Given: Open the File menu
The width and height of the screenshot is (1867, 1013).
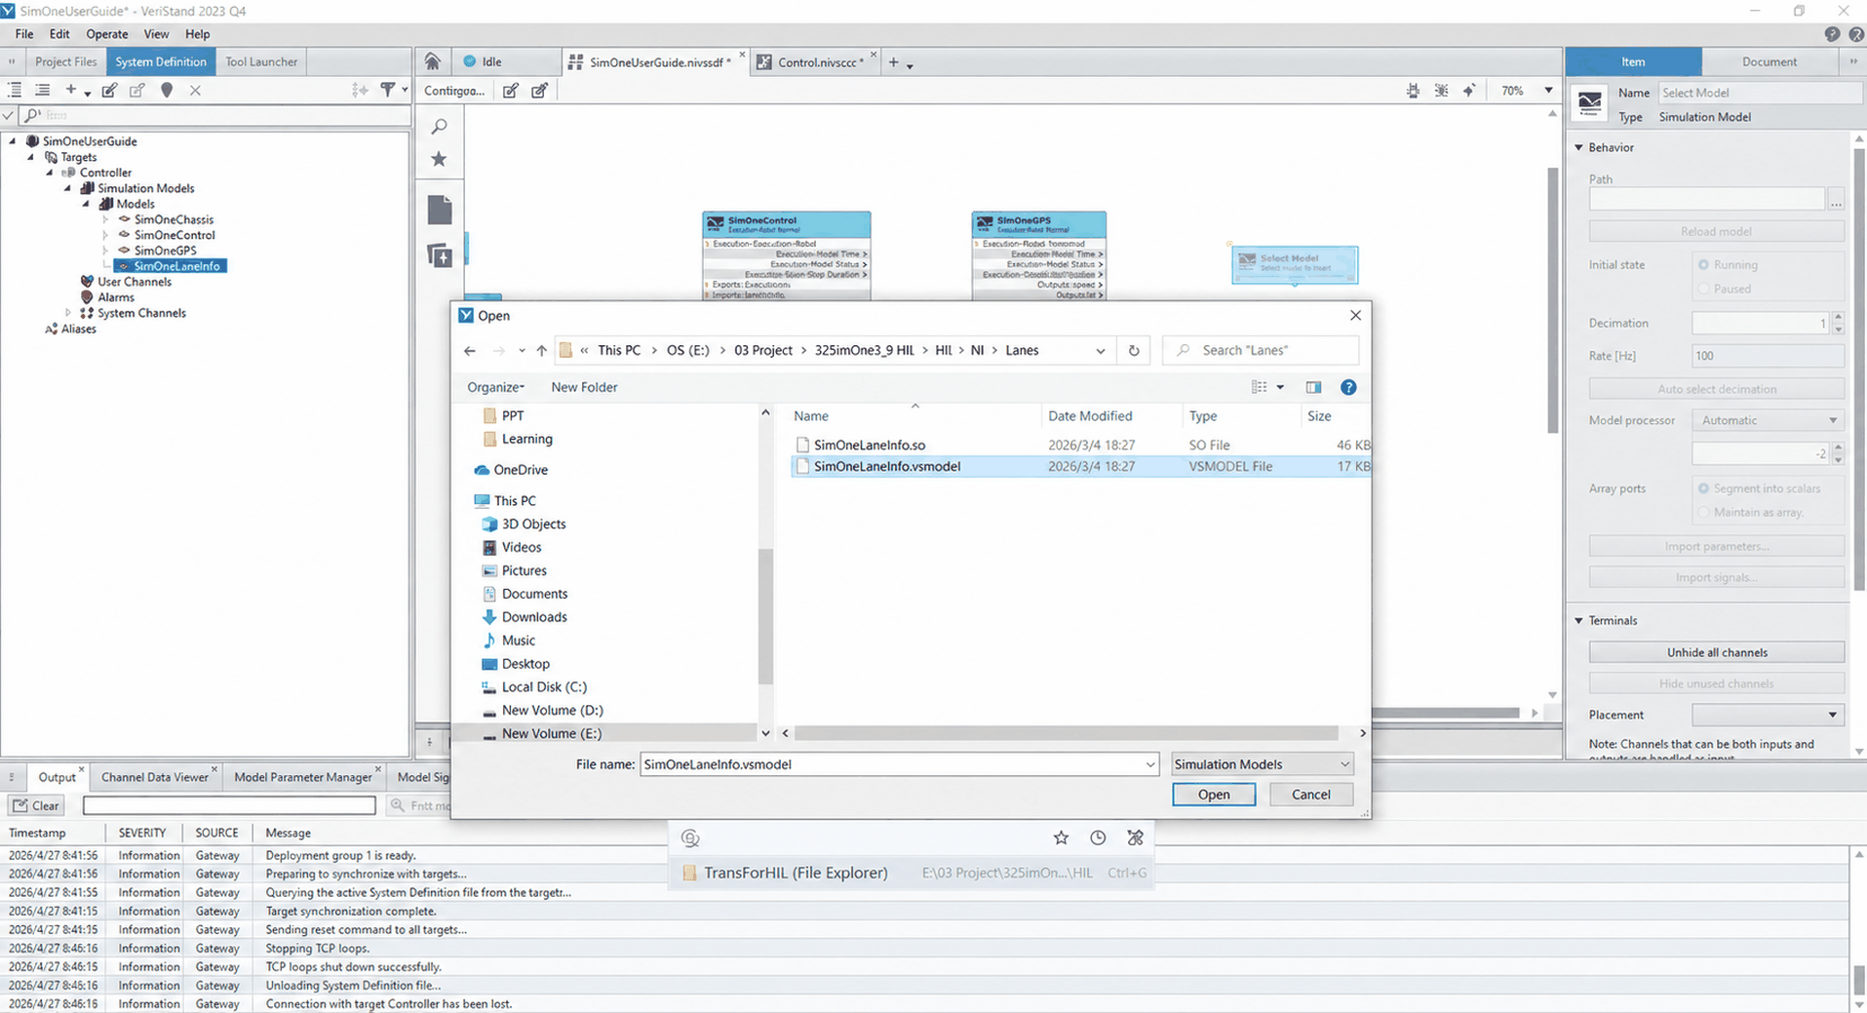Looking at the screenshot, I should coord(24,34).
